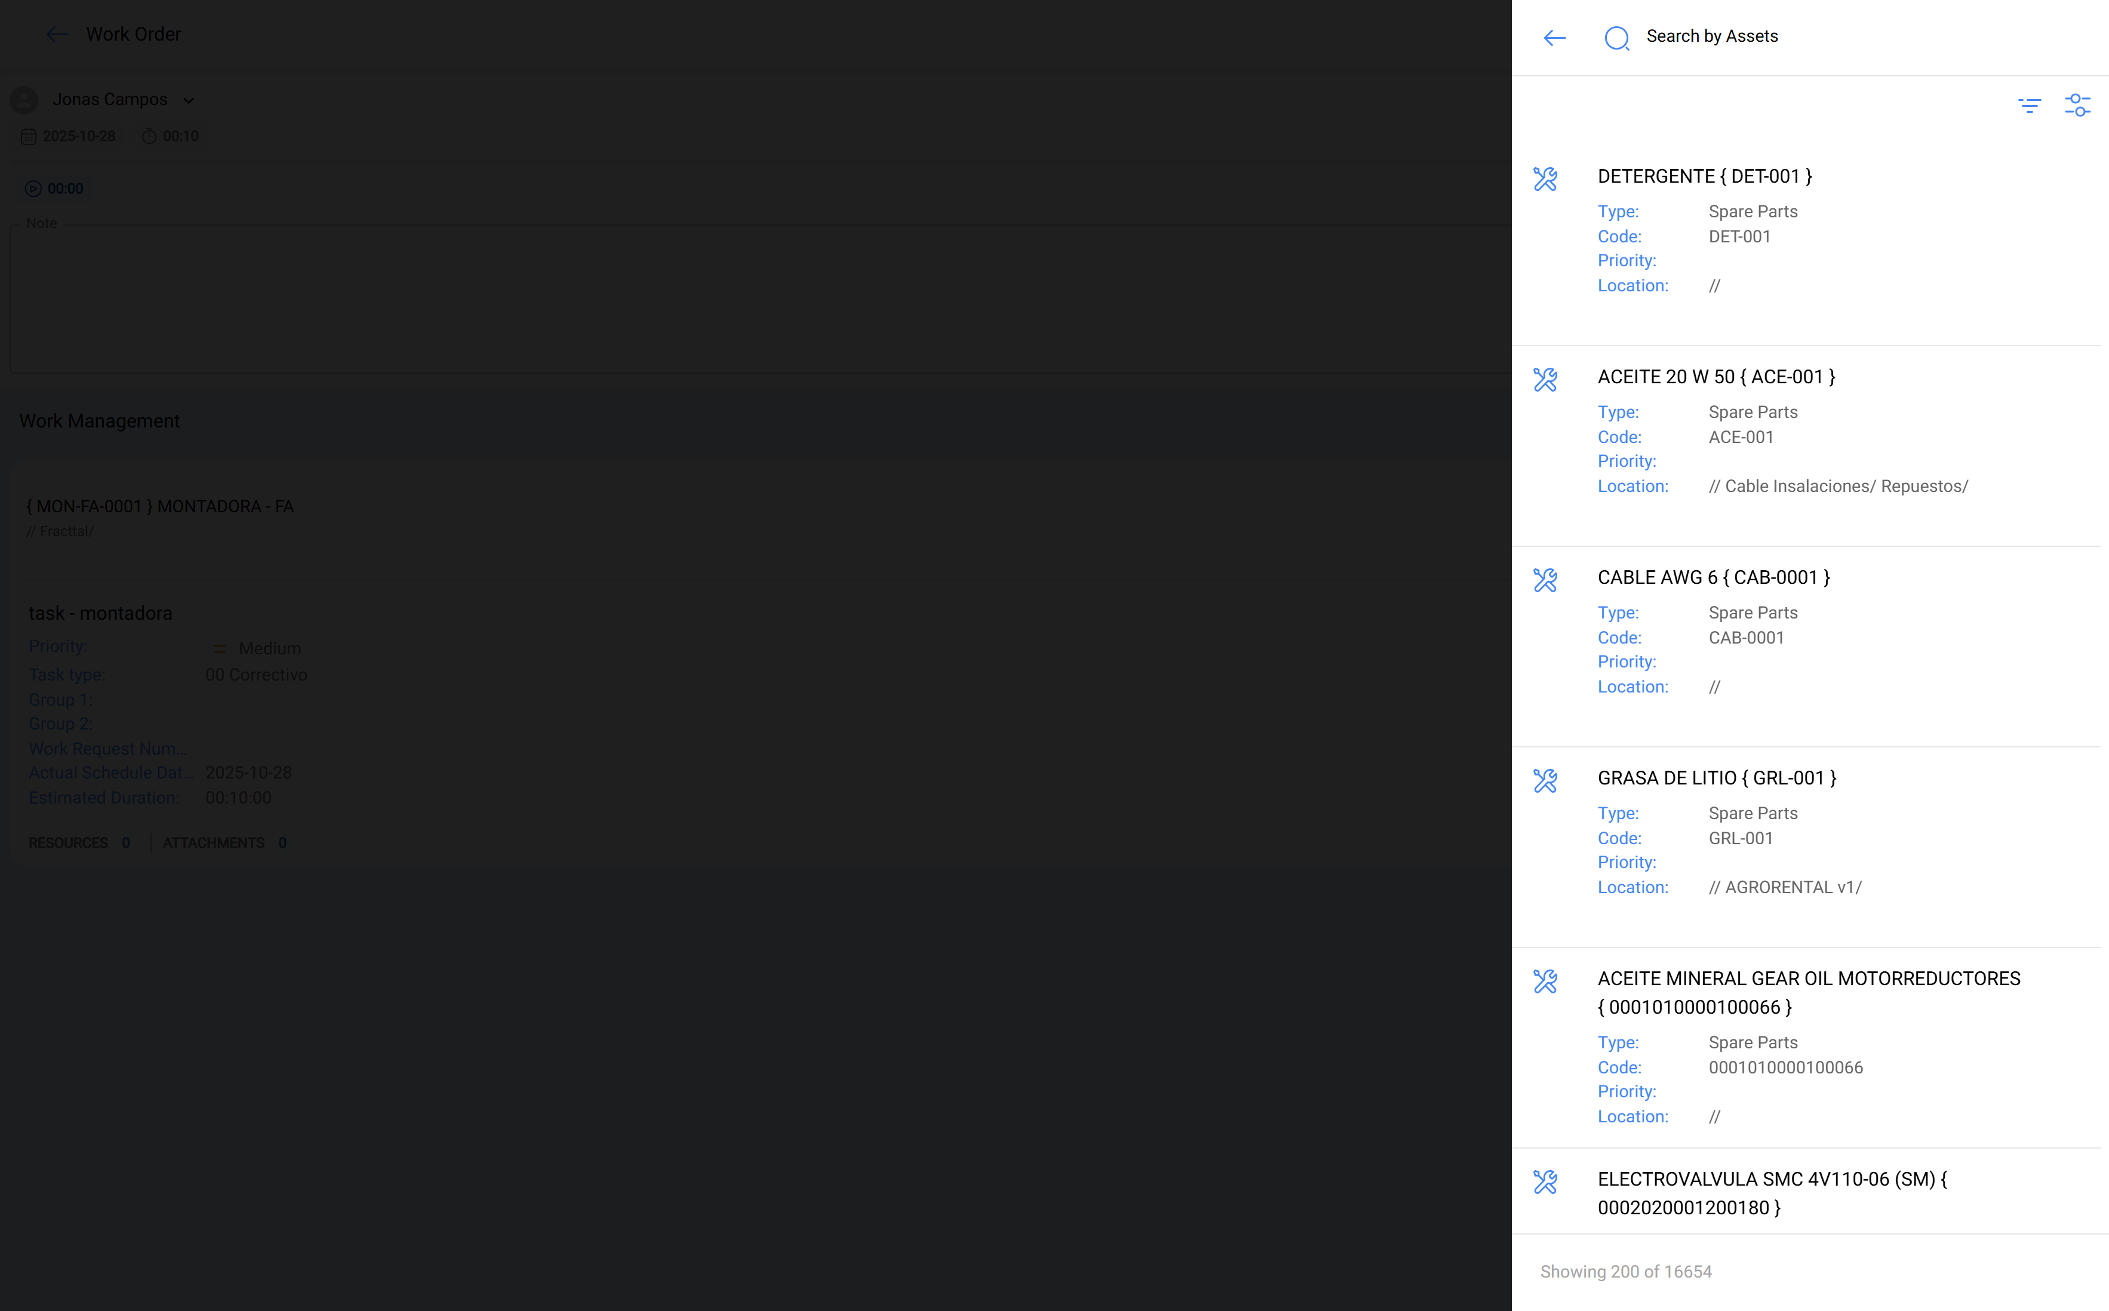
Task: Click tools icon beside ACEITE 20 W 50
Action: point(1545,380)
